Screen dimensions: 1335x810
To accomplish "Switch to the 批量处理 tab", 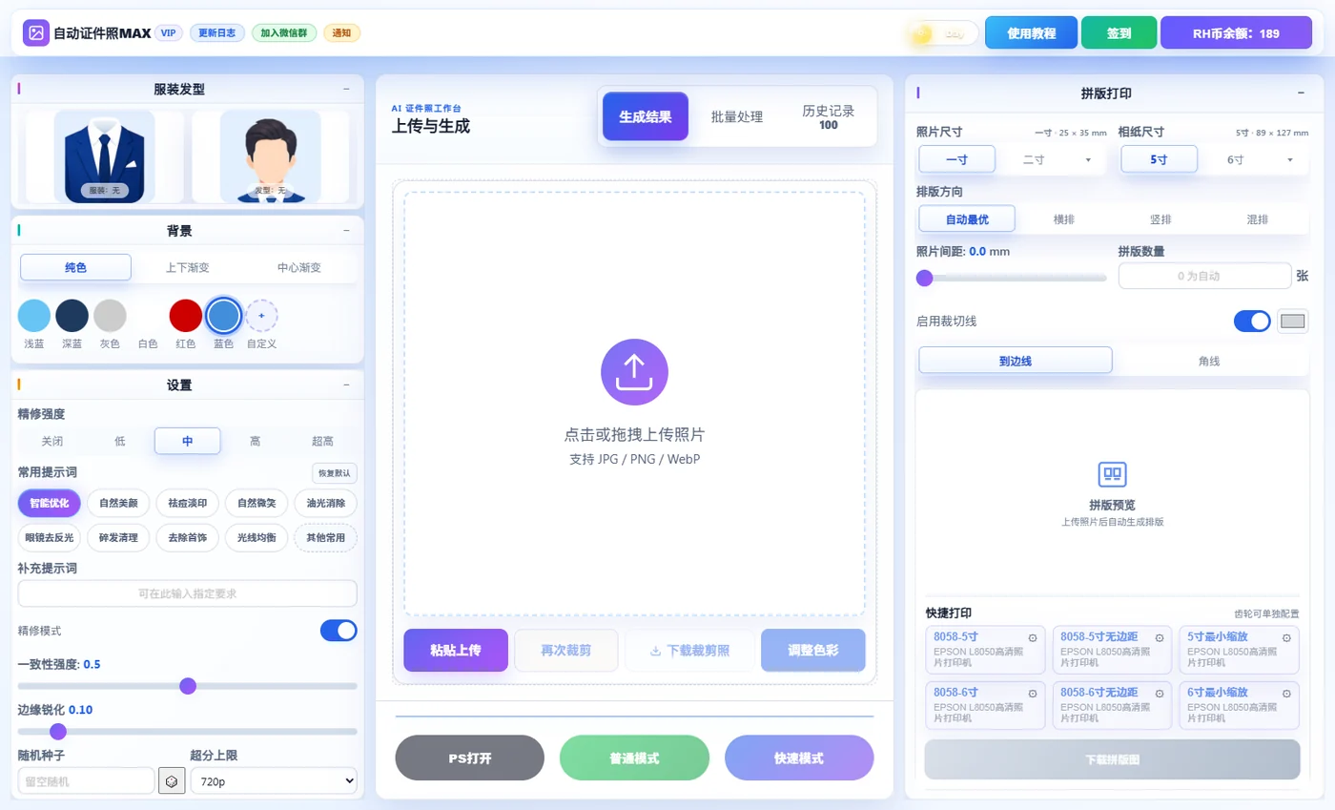I will point(737,116).
